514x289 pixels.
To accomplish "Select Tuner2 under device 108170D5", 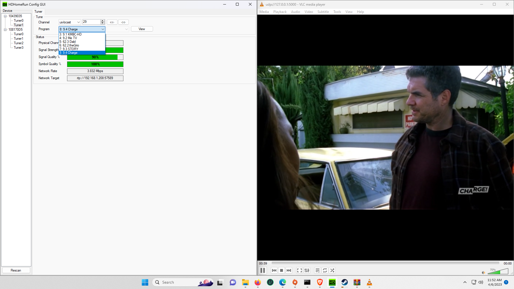I will pos(19,43).
